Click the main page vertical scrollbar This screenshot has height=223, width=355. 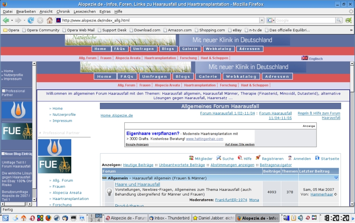(352, 119)
